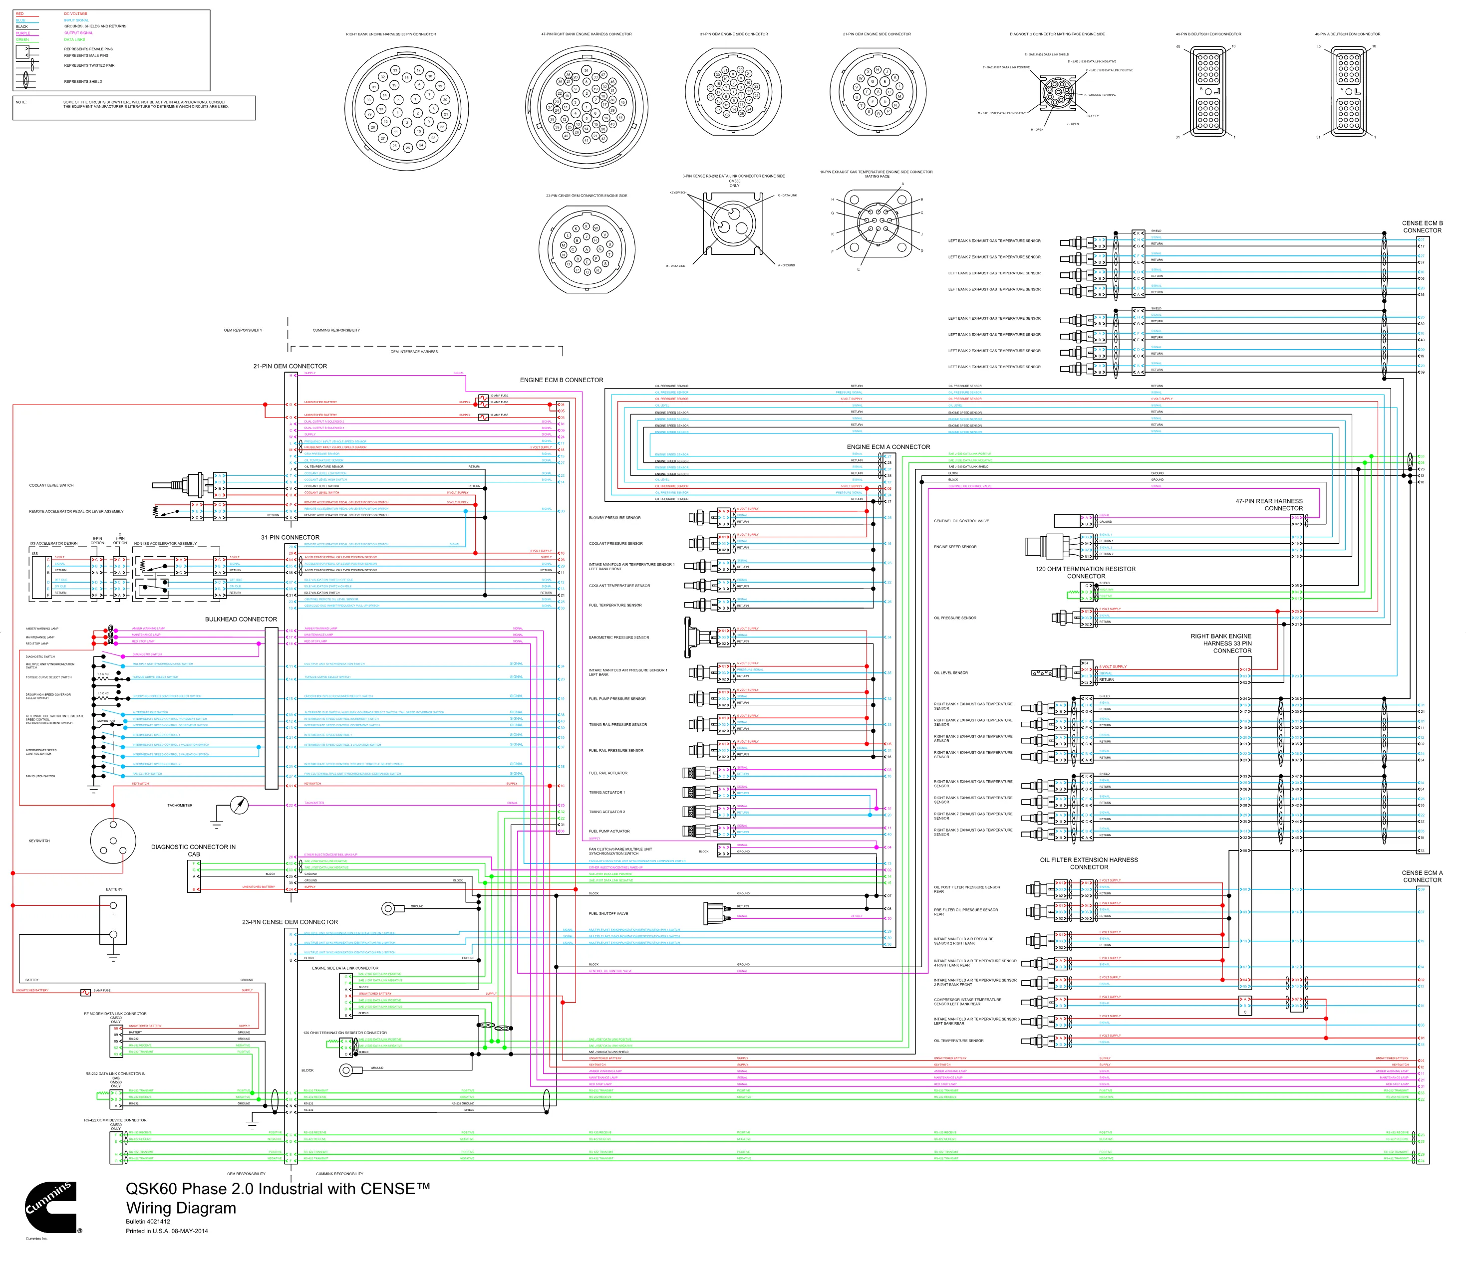1466x1264 pixels.
Task: Click the 'OEM INTERFACE HARNESS' label
Action: 414,351
